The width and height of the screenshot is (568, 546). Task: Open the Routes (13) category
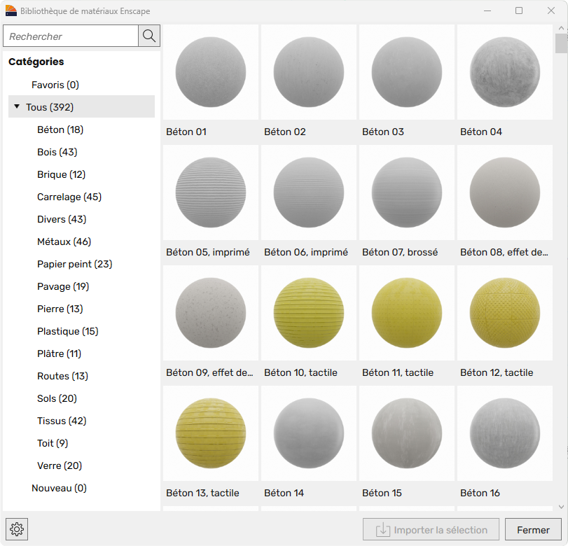62,376
